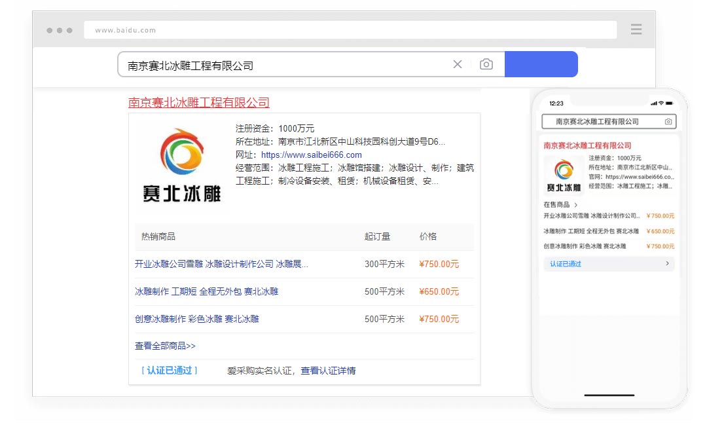Tap the phone's 12:23 status bar clock
The image size is (707, 423).
(556, 103)
